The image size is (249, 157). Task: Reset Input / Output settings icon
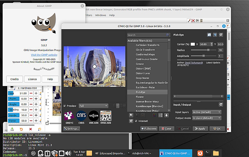click(221, 105)
